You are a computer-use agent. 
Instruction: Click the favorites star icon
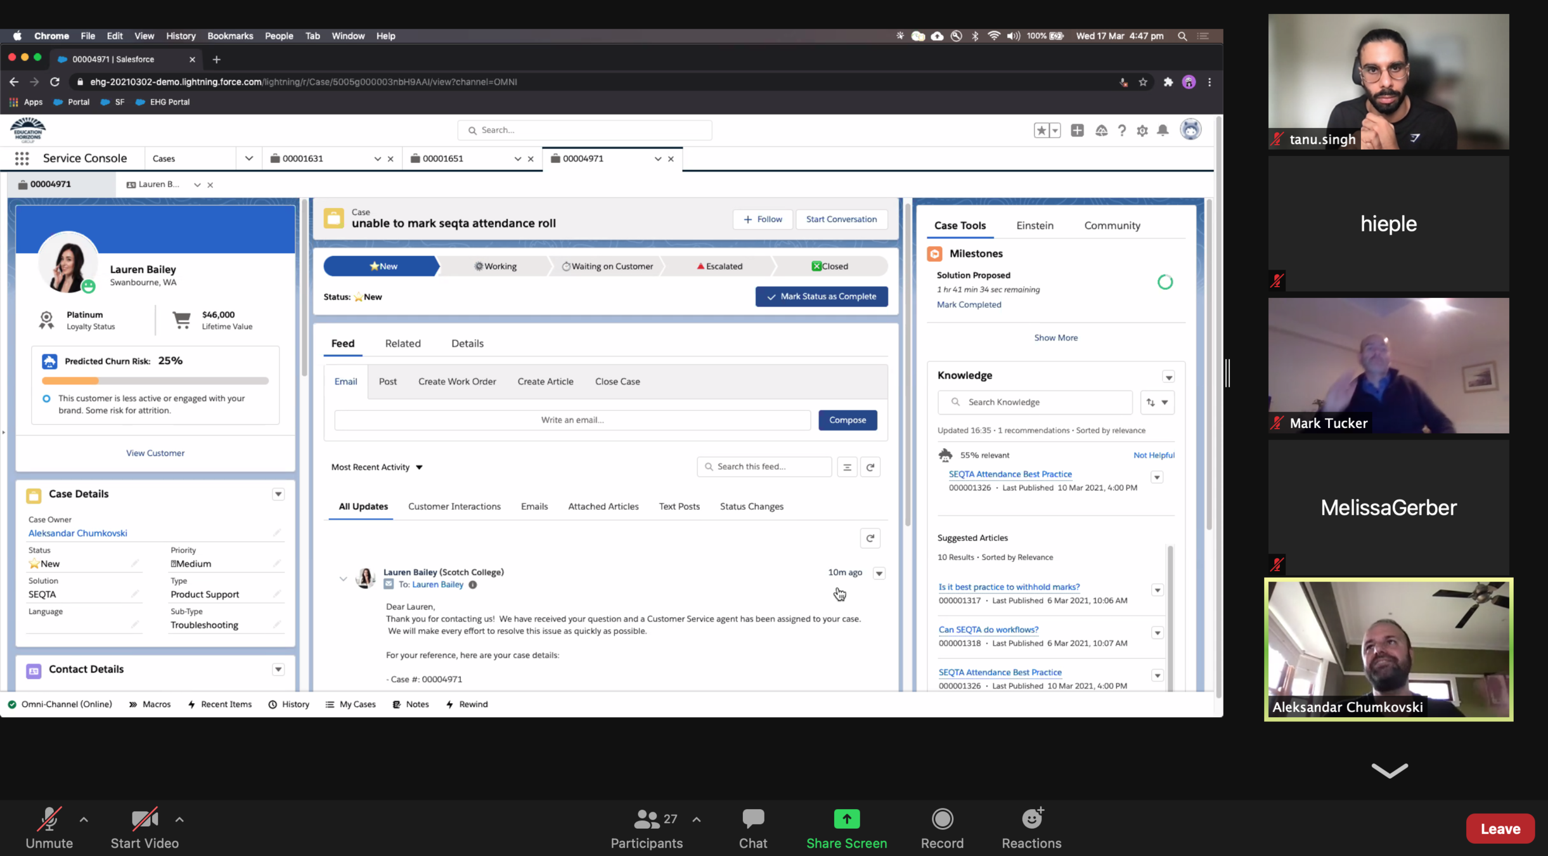(1041, 131)
